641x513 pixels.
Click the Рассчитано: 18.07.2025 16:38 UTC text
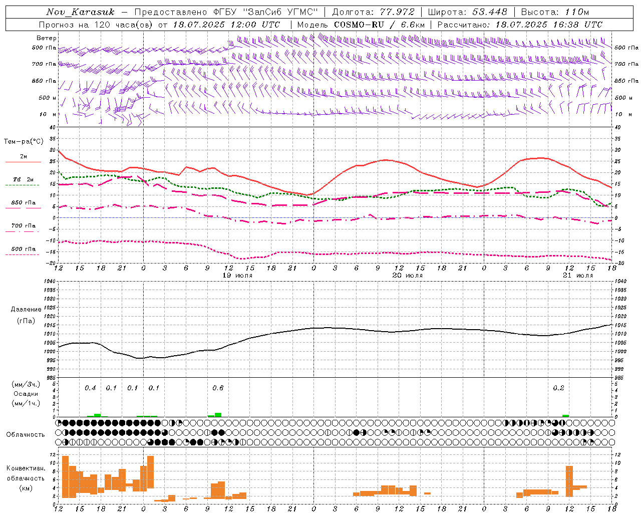pos(520,25)
